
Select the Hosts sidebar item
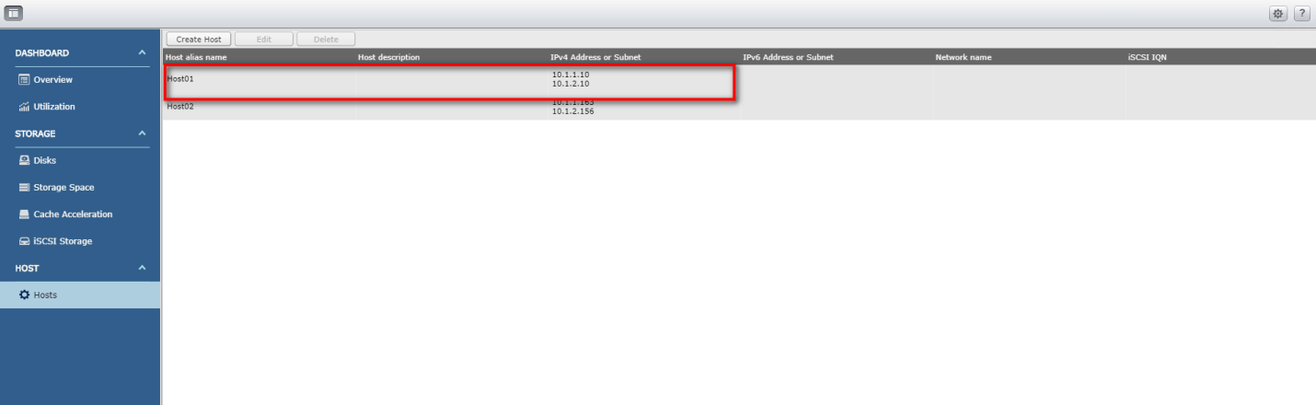(x=80, y=295)
